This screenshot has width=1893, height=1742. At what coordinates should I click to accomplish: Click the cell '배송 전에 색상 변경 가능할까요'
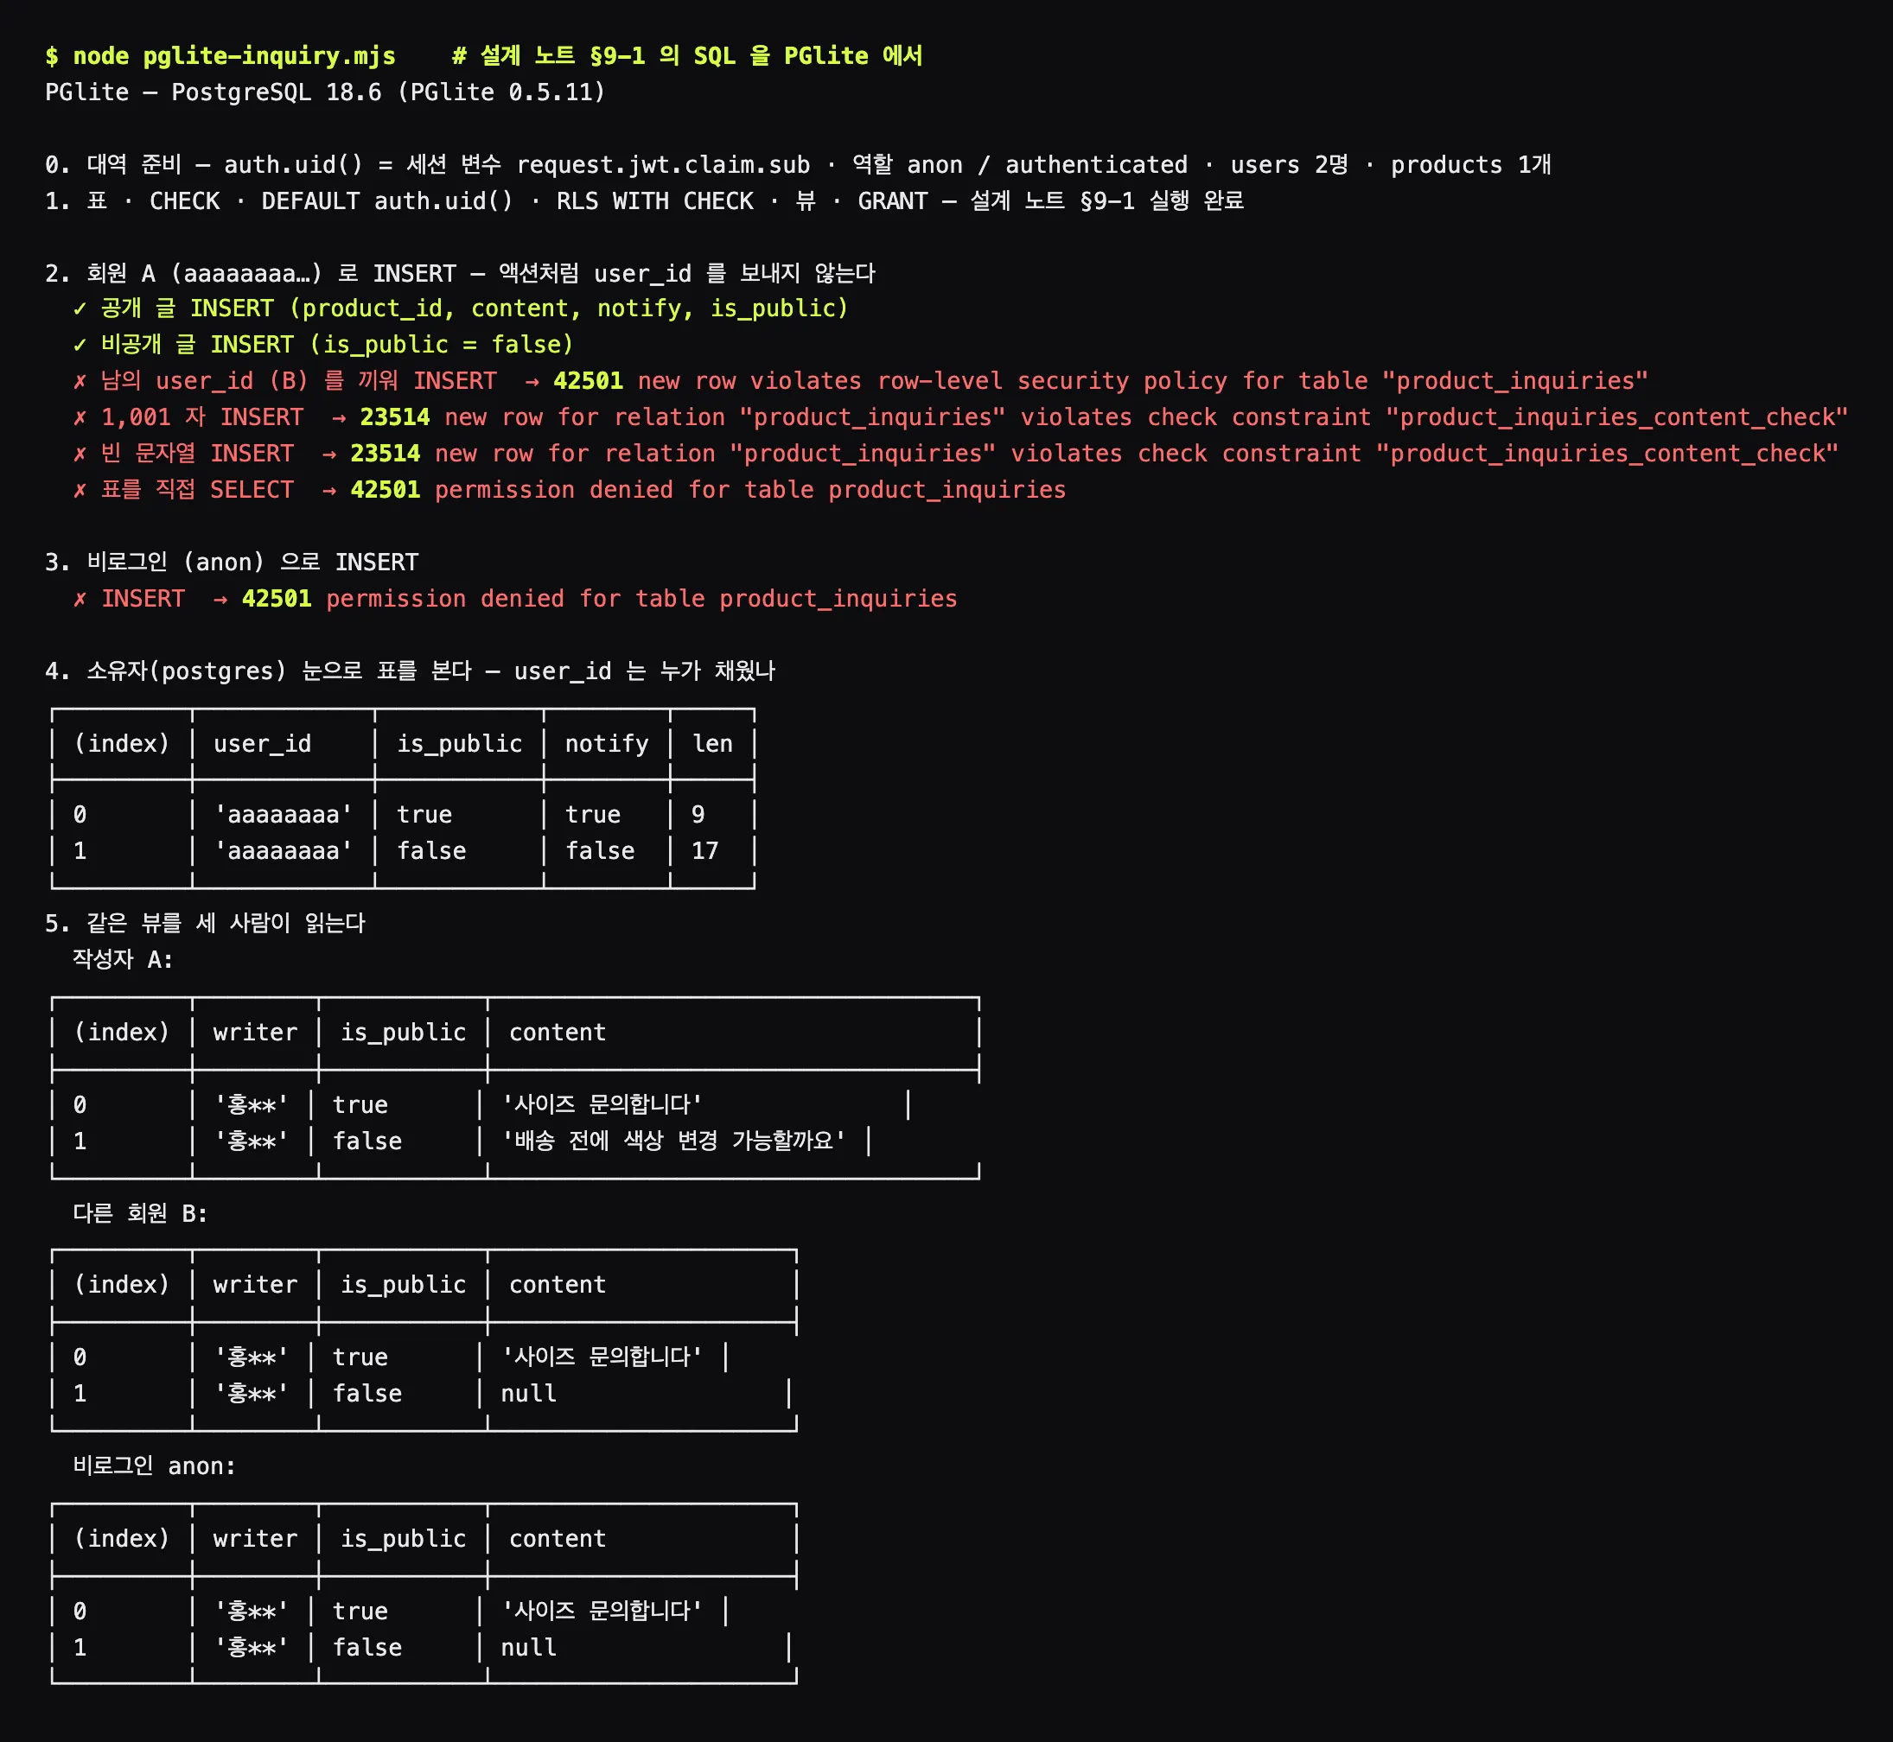(x=673, y=1141)
